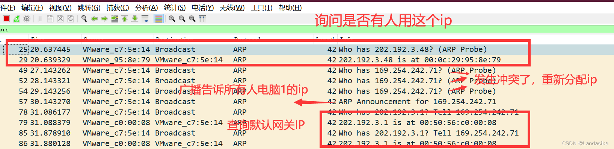Click source VMware_c0:00:08 of packet 79
This screenshot has height=149, width=614.
(x=116, y=122)
